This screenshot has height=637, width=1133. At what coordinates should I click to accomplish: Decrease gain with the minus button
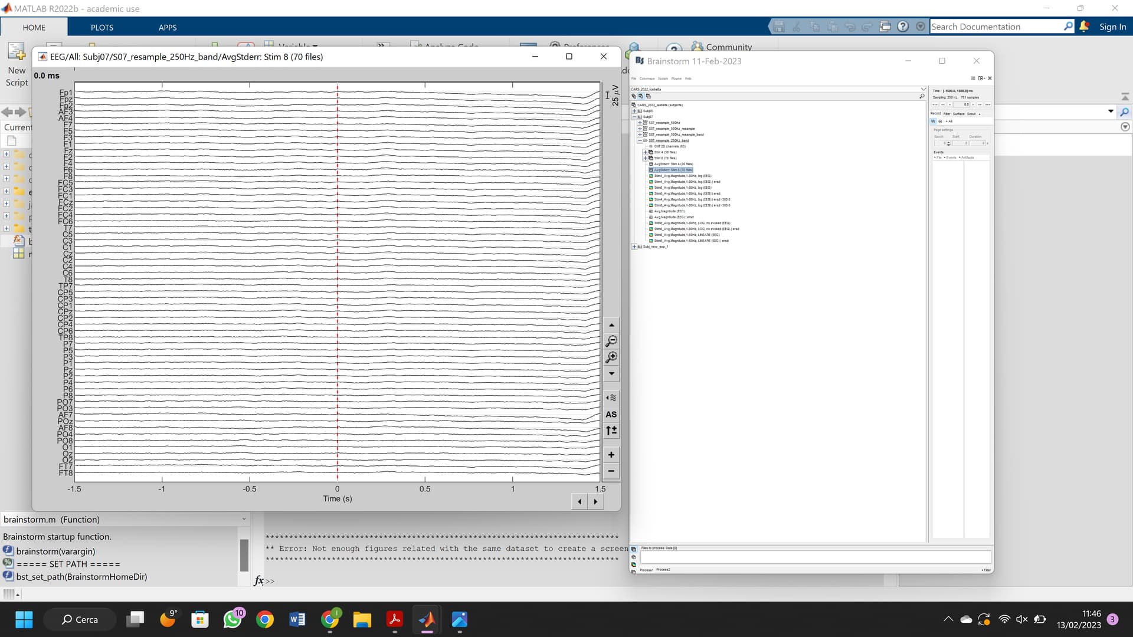click(611, 471)
